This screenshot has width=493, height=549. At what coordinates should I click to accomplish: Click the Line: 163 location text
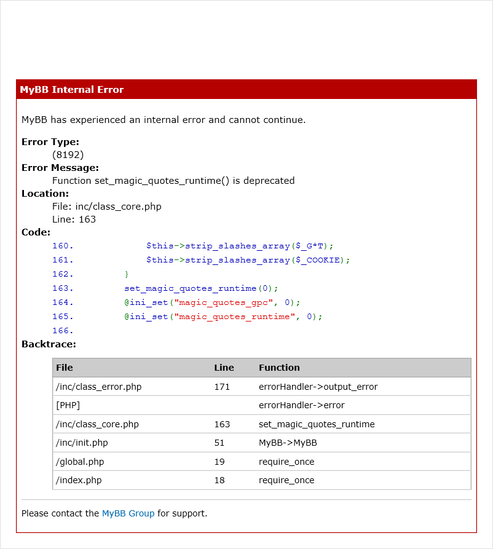point(74,219)
